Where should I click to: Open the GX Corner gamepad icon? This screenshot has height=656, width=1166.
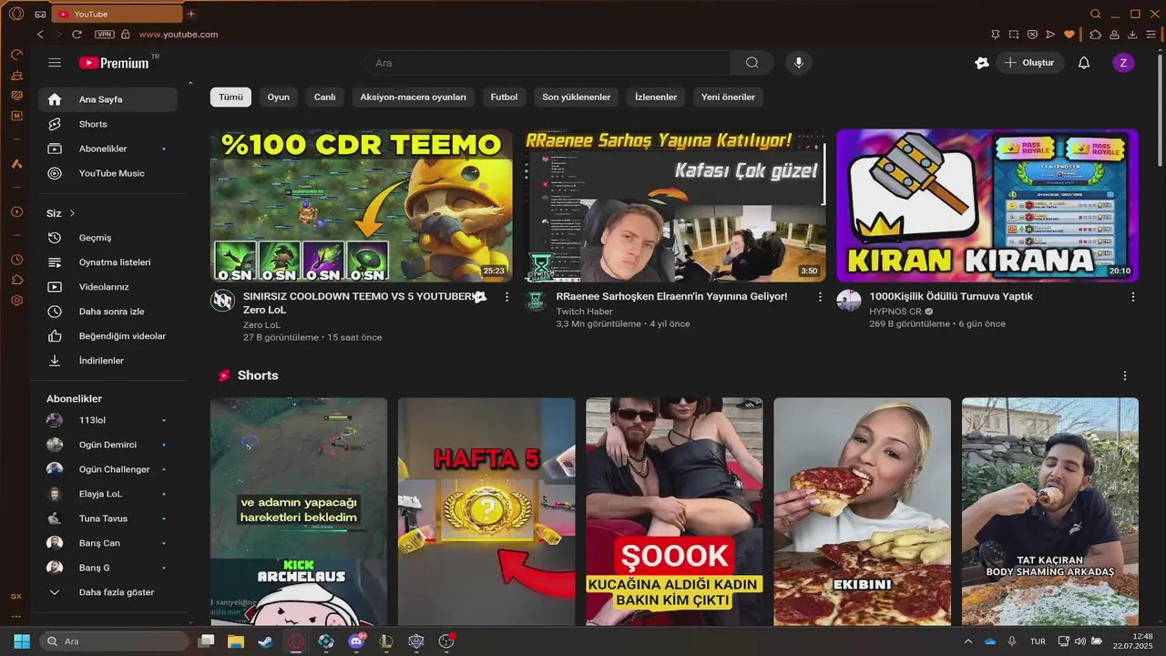(x=40, y=14)
